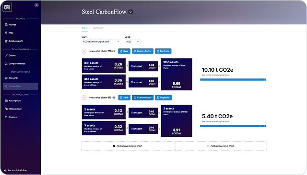This screenshot has width=307, height=175.
Task: Click the Curves line icon
Action: click(6, 55)
